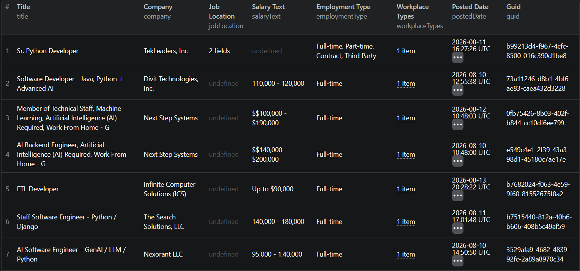580x271 pixels.
Task: Expand '1 item' for Member of Technical Staff row
Action: (x=406, y=118)
